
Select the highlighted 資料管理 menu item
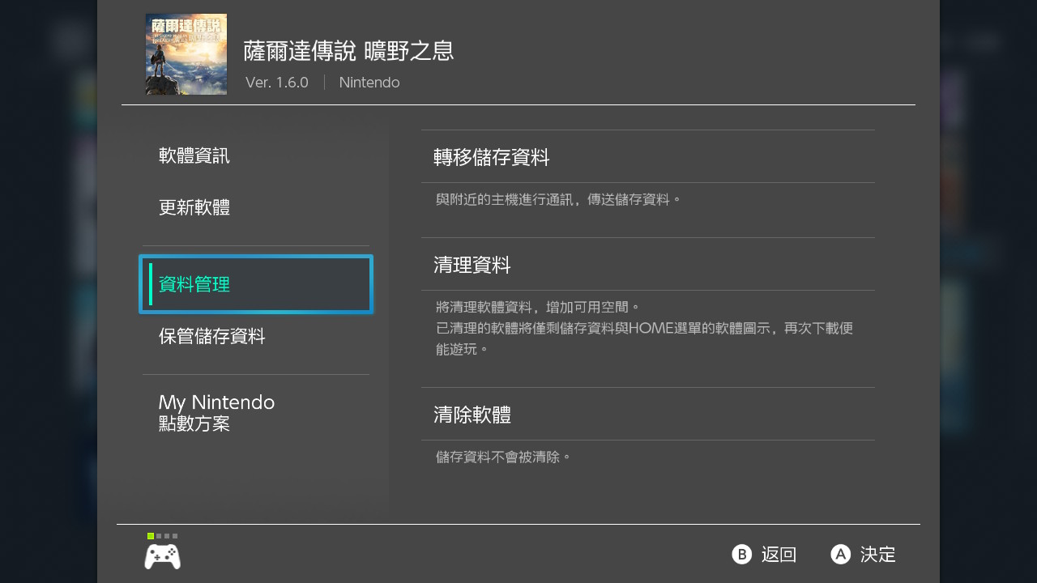point(255,284)
